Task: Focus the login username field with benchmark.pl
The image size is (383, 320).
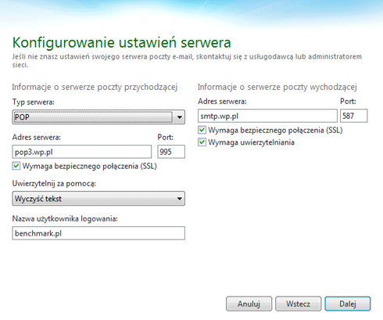Action: 98,233
